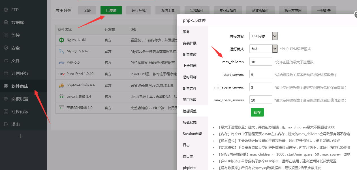The height and width of the screenshot is (170, 357).
Task: Click the 说明 column header
Action: pyautogui.click(x=134, y=29)
